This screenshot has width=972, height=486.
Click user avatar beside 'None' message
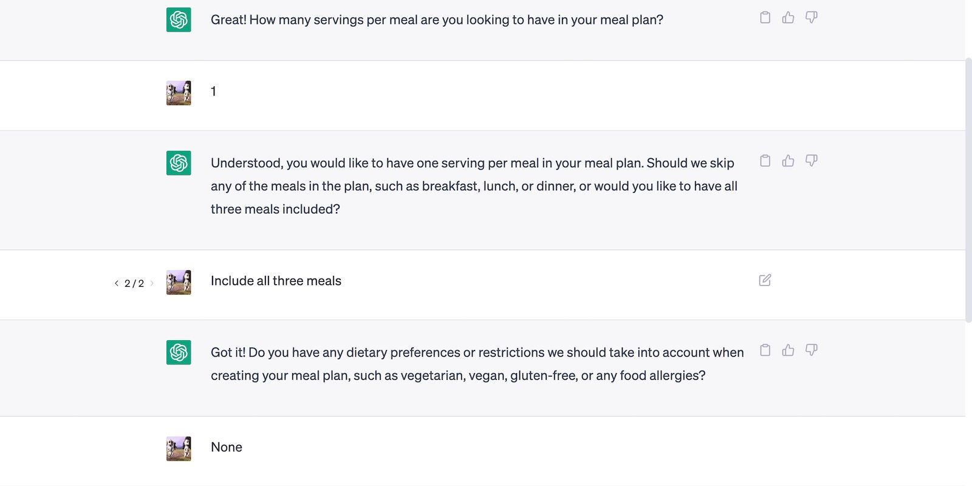pos(179,449)
